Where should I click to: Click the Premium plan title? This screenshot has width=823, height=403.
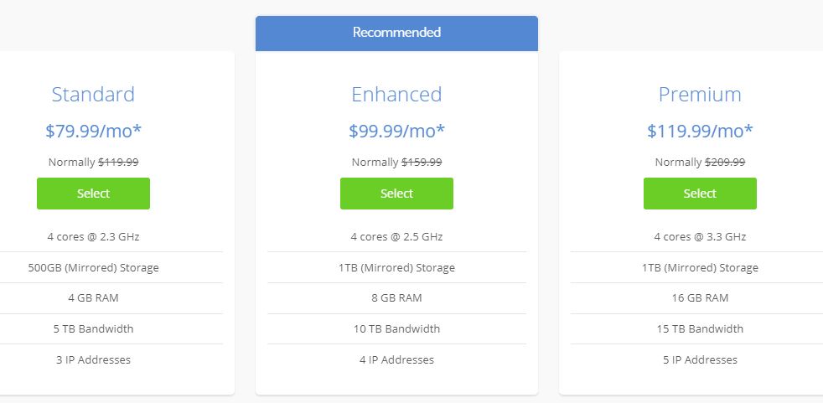pyautogui.click(x=700, y=95)
